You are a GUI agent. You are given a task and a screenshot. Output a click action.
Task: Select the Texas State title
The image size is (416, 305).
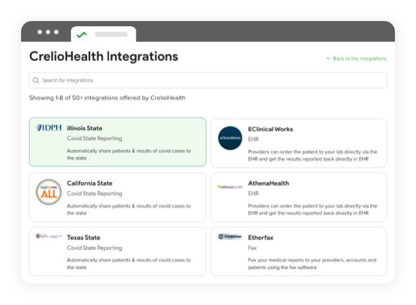point(84,237)
